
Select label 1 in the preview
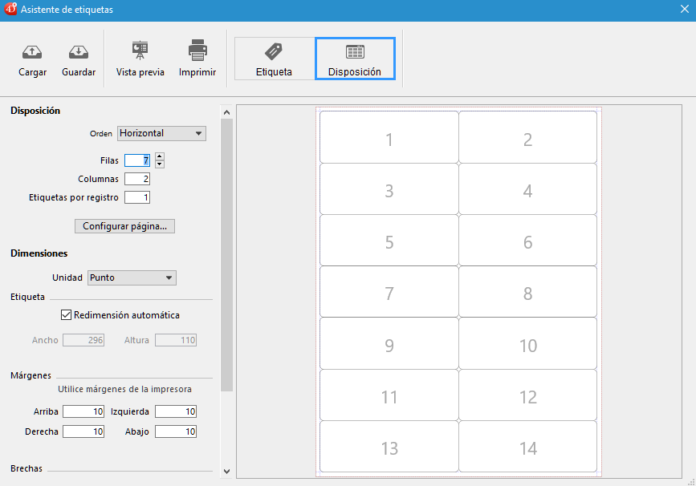pyautogui.click(x=389, y=140)
